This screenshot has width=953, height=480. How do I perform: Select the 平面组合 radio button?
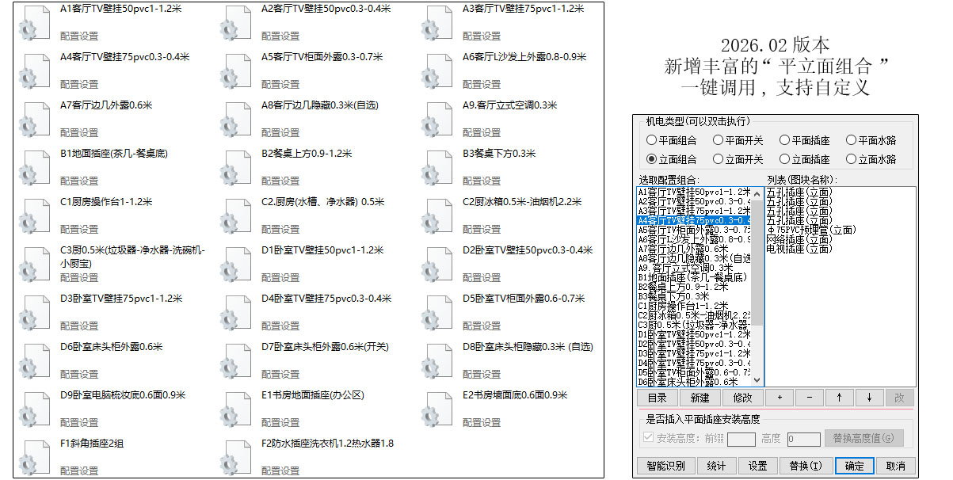coord(652,140)
